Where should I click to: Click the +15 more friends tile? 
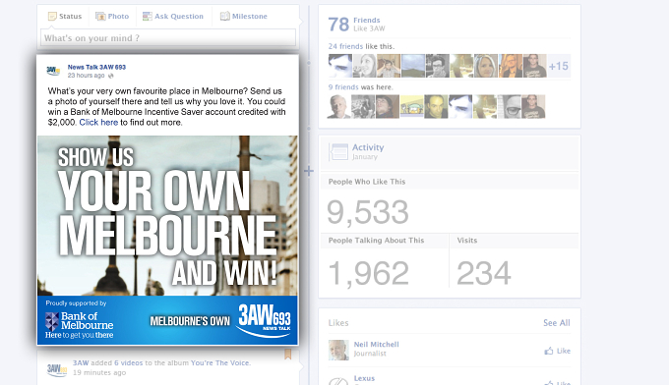click(559, 66)
